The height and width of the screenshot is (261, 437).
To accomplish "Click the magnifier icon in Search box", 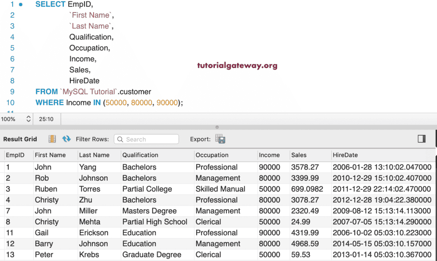I will tap(120, 139).
